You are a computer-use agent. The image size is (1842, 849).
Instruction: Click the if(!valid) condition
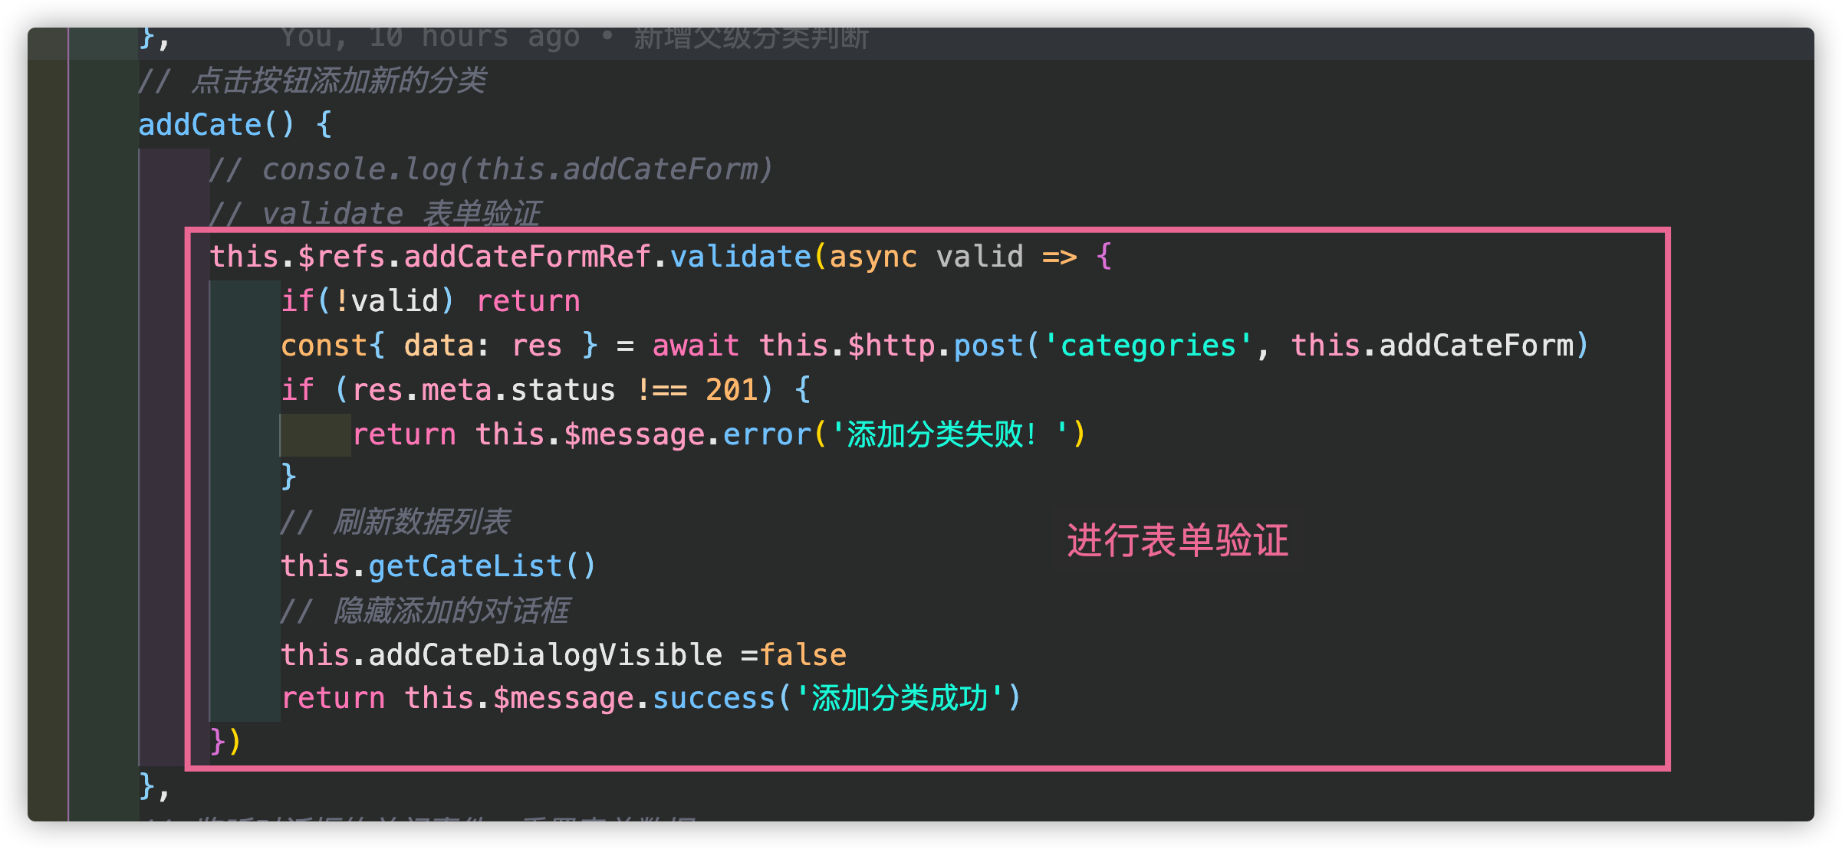(368, 301)
